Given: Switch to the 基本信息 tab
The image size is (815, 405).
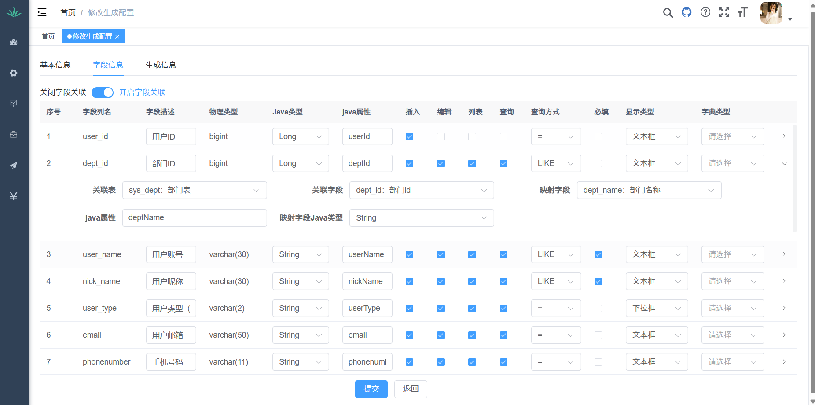Looking at the screenshot, I should click(55, 65).
